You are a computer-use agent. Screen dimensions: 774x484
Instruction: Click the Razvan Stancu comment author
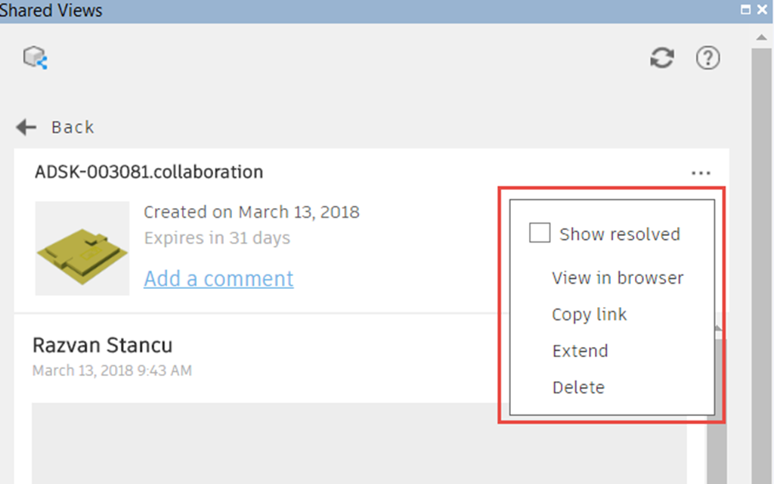(102, 345)
